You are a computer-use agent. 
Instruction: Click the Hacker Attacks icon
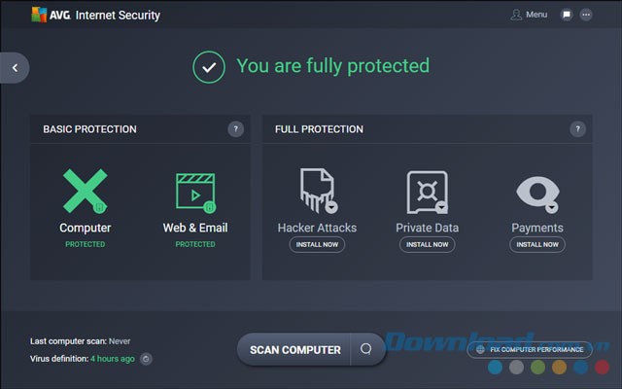[x=318, y=191]
